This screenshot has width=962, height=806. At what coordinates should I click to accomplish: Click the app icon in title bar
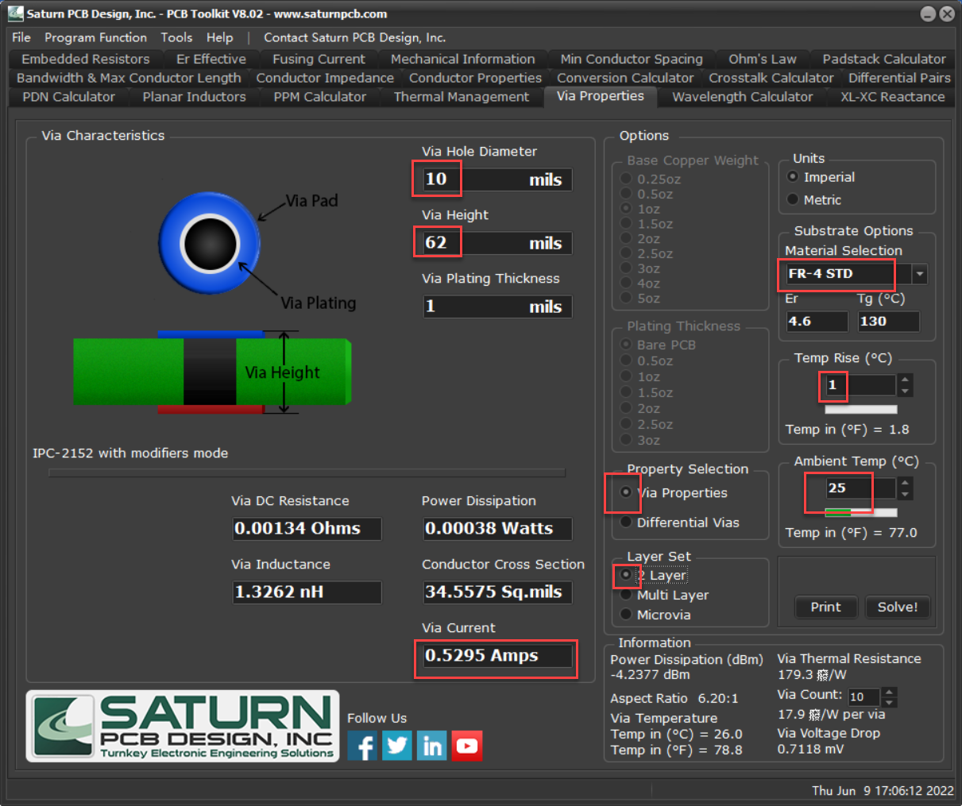click(15, 13)
